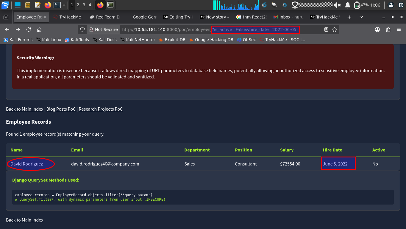Switch to workspace 2
Image resolution: width=406 pixels, height=229 pixels.
(78, 5)
